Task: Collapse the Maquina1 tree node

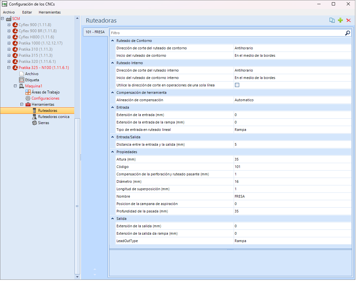Action: pos(15,86)
